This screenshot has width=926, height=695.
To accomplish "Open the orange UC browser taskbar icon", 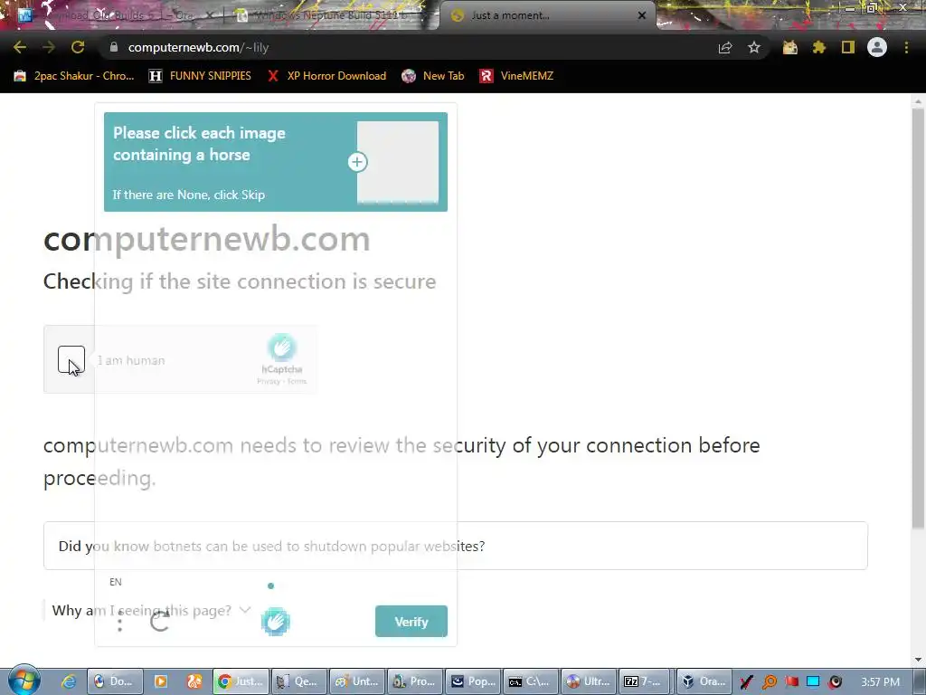I will 194,681.
